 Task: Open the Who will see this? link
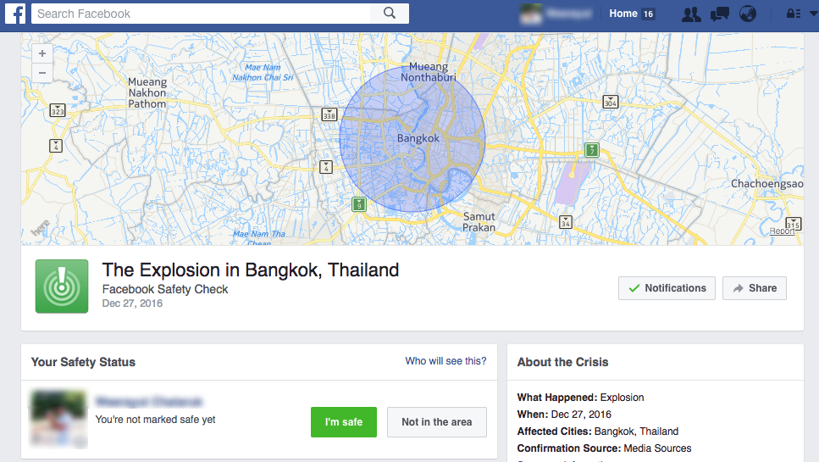click(x=445, y=361)
